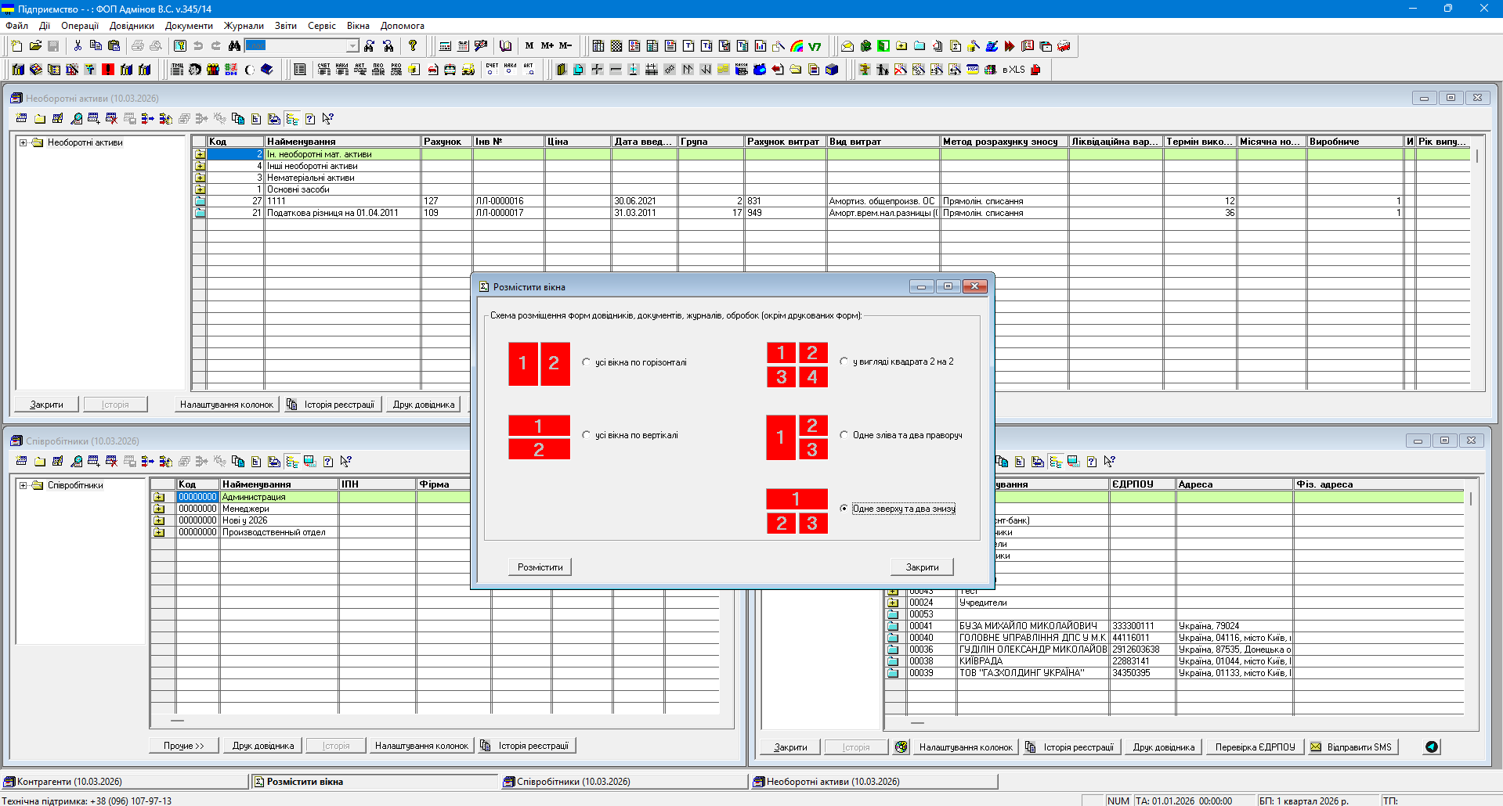Click the yellow question mark help icon
This screenshot has height=806, width=1503.
tap(413, 46)
